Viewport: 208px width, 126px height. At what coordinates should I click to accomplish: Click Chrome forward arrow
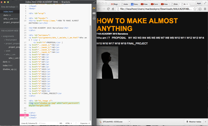(104, 9)
